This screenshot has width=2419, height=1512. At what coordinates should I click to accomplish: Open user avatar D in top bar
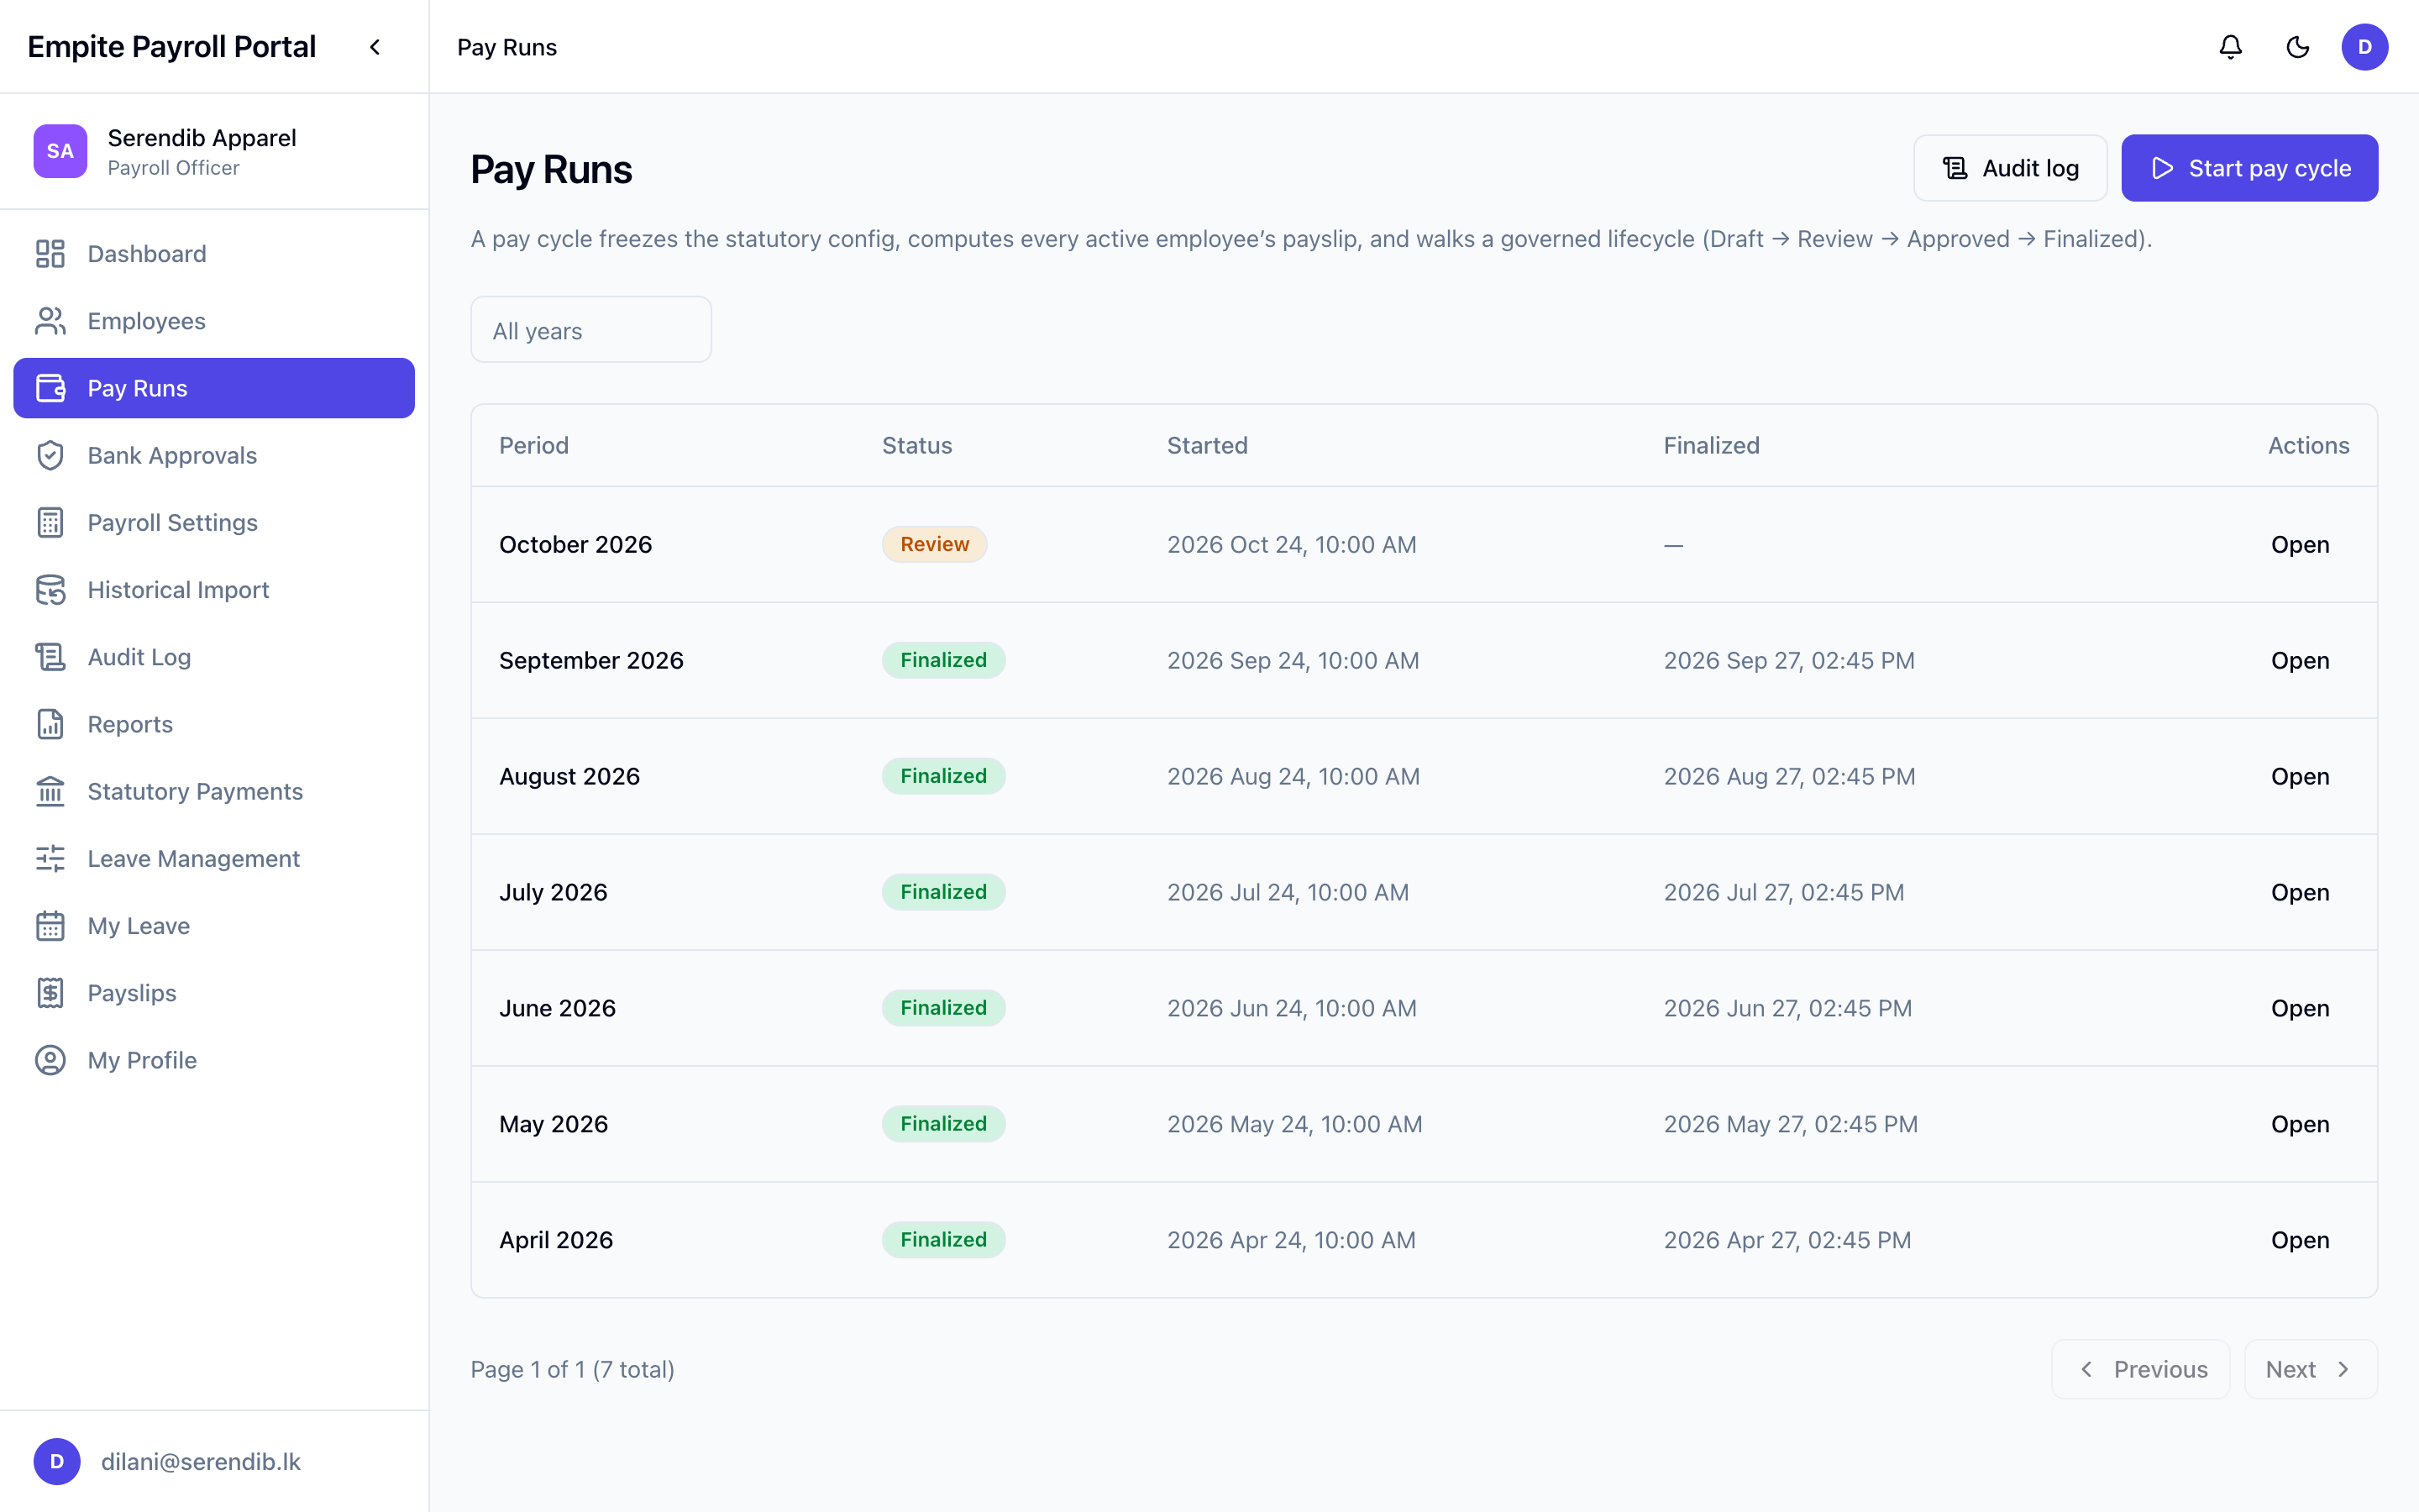click(x=2364, y=47)
